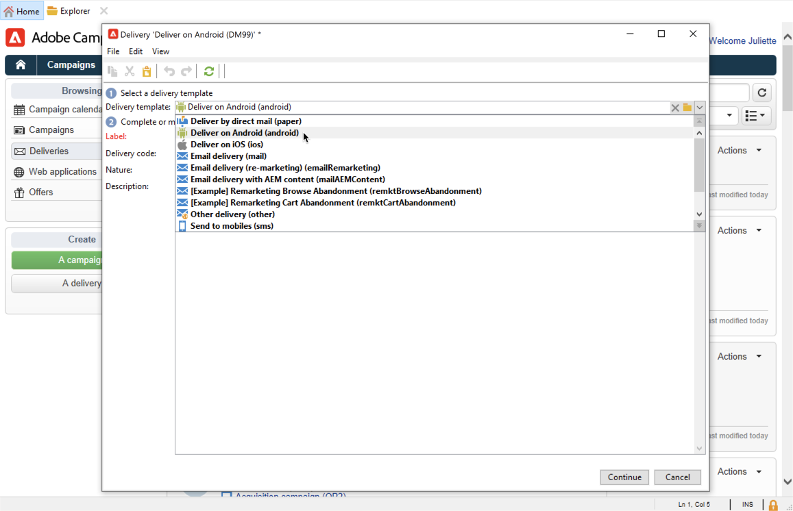Open the File menu
The image size is (793, 511).
[x=113, y=51]
